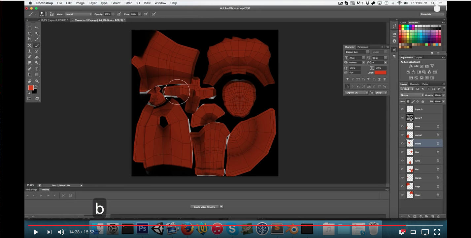Screen dimensions: 471x238
Task: Hide the Layer 1 layer
Action: (402, 118)
